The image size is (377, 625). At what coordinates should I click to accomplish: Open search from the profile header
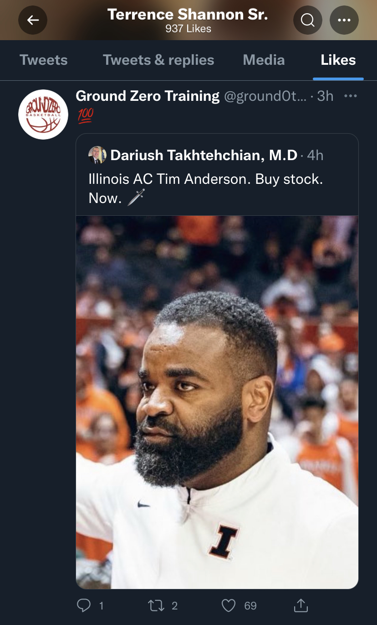(x=308, y=20)
